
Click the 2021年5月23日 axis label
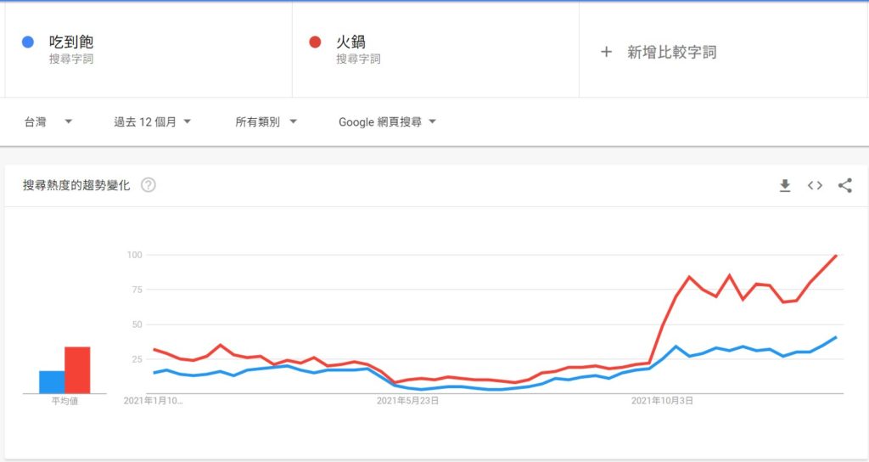coord(407,399)
